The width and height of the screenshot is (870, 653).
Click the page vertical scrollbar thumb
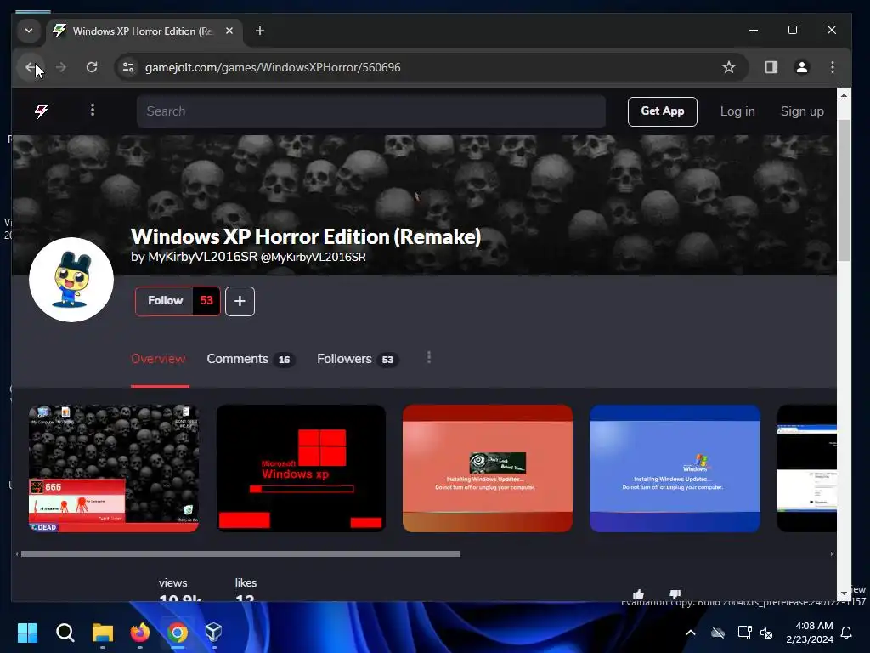click(844, 190)
